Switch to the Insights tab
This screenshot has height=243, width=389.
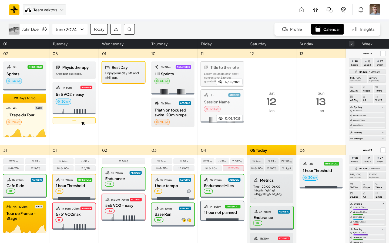point(363,29)
